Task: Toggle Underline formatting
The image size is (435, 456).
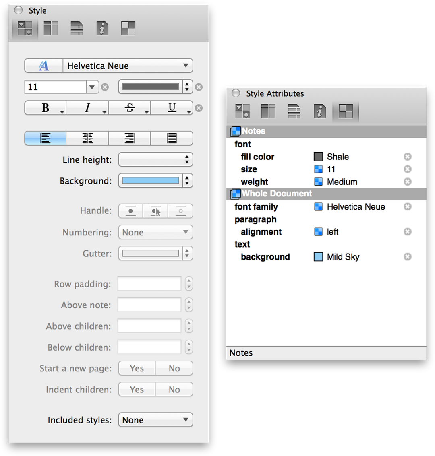Action: [x=172, y=108]
